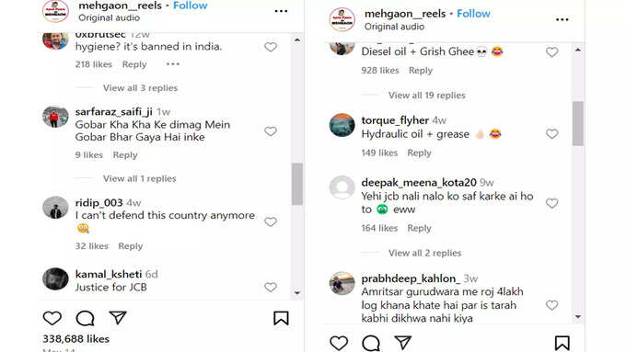Like the 'hygiene? it's banned in india' comment

[271, 47]
